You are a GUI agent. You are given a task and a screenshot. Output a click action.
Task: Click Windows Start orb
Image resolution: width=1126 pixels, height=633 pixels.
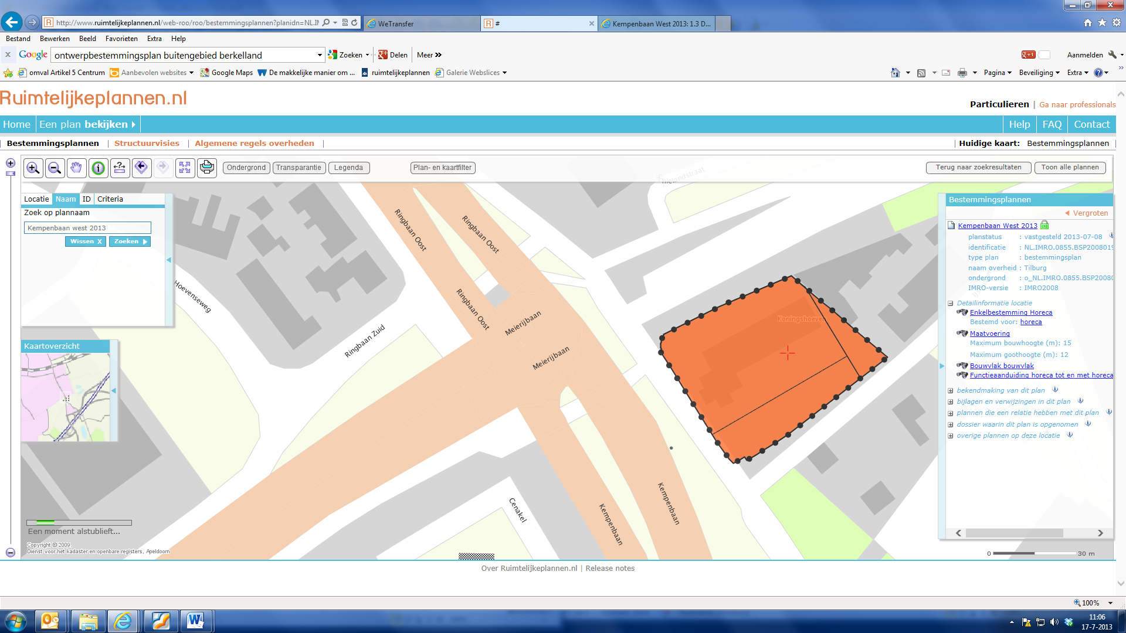tap(15, 621)
